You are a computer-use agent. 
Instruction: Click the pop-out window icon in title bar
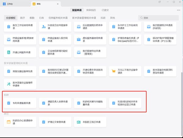(x=160, y=2)
